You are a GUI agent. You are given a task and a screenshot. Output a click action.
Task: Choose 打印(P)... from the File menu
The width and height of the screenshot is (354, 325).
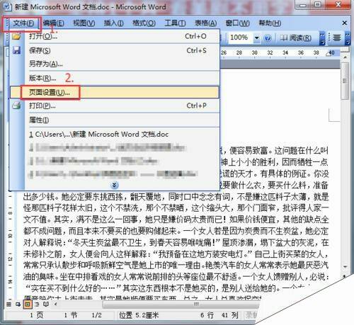pos(115,106)
